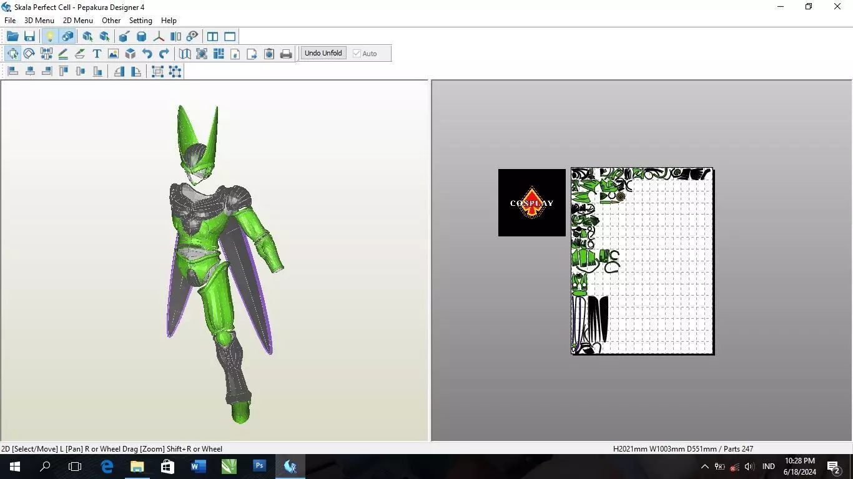Click the eye-with-link icon
Viewport: 853px width, 479px height.
pos(192,36)
